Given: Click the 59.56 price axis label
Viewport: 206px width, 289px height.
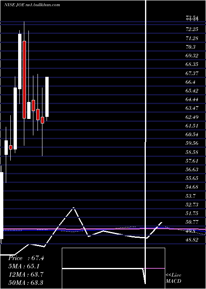Looking at the screenshot, I should [192, 143].
